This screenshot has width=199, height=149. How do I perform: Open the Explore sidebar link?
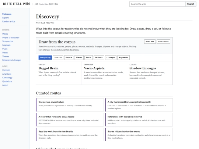coord(6,18)
